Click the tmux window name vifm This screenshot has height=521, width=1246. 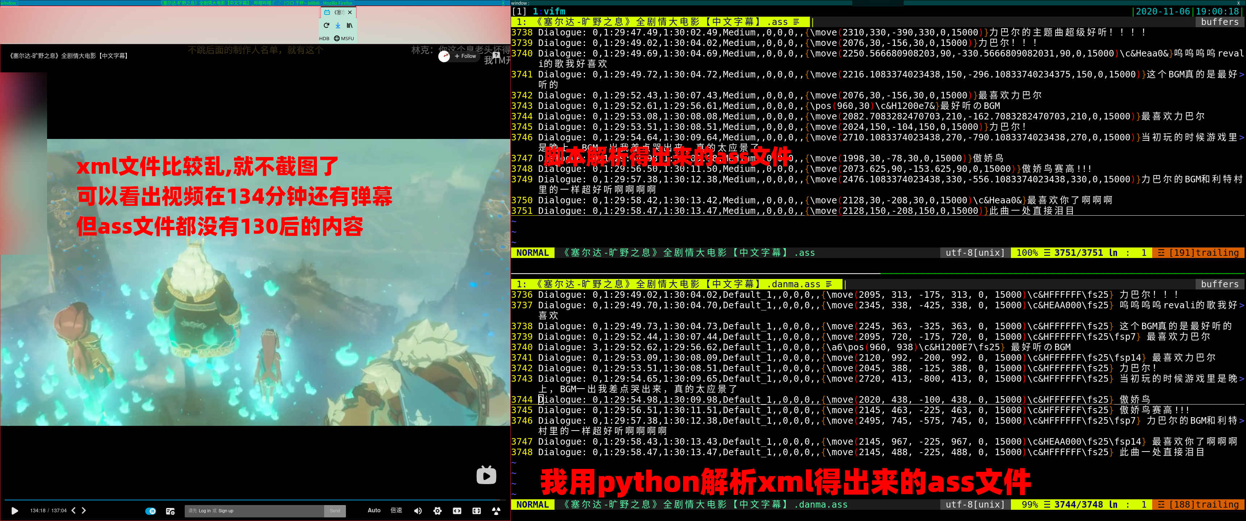coord(554,11)
